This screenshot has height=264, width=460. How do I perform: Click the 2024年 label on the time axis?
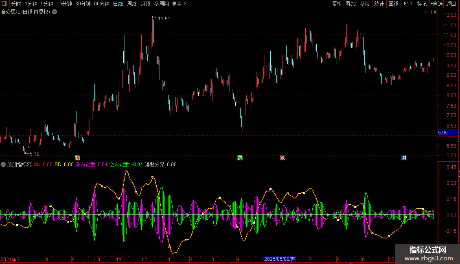9,259
